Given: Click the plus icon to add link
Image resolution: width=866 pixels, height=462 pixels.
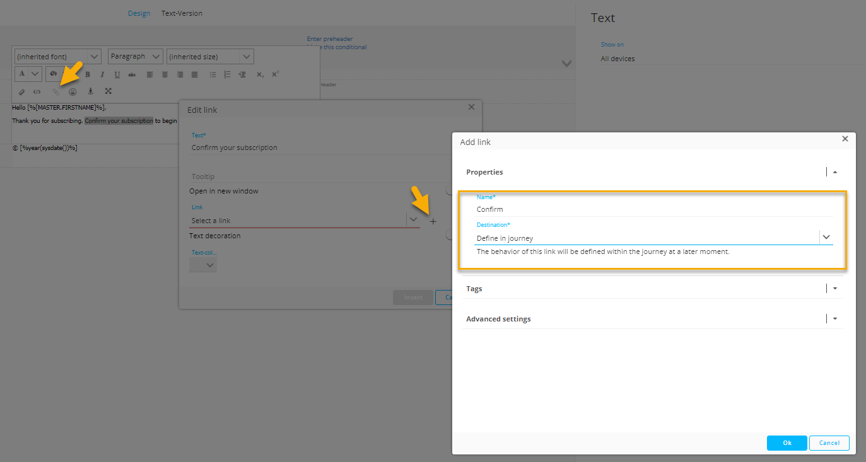Looking at the screenshot, I should pos(433,221).
